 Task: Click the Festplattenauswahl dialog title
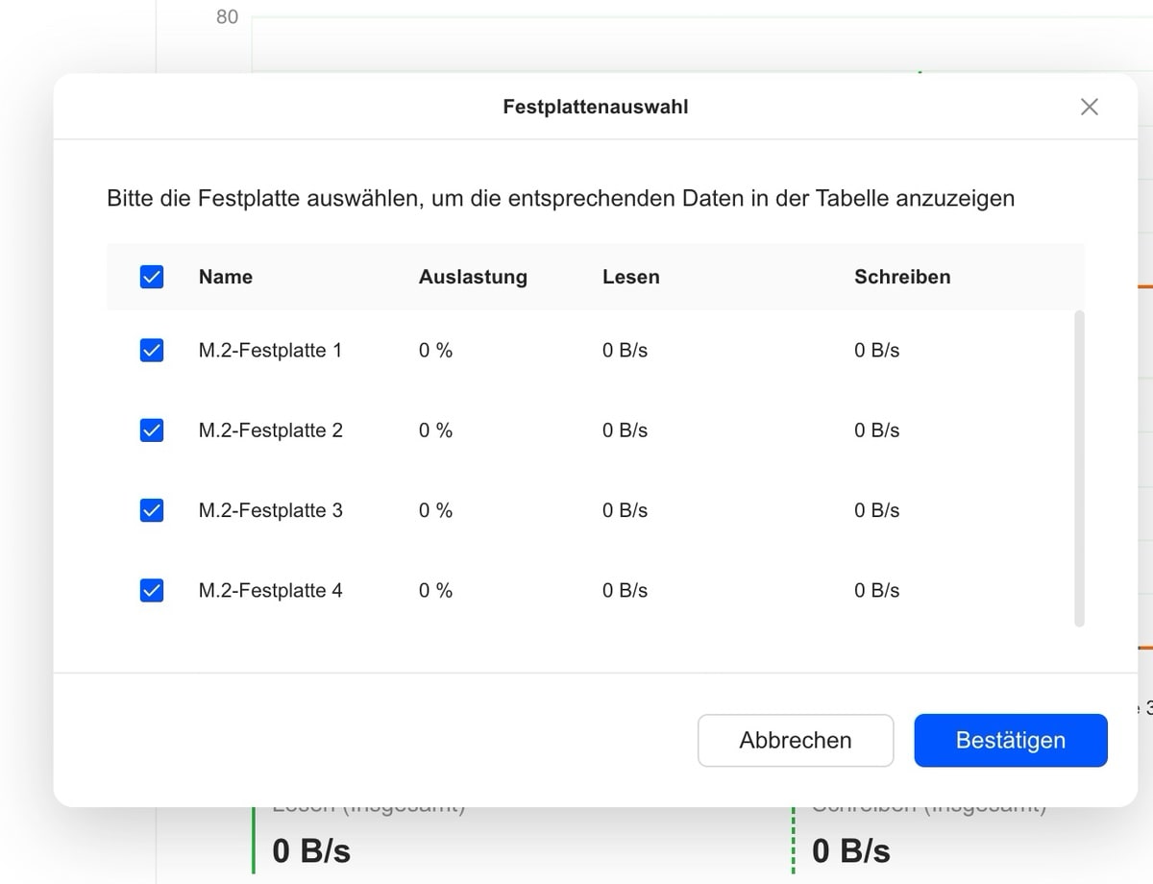(595, 107)
